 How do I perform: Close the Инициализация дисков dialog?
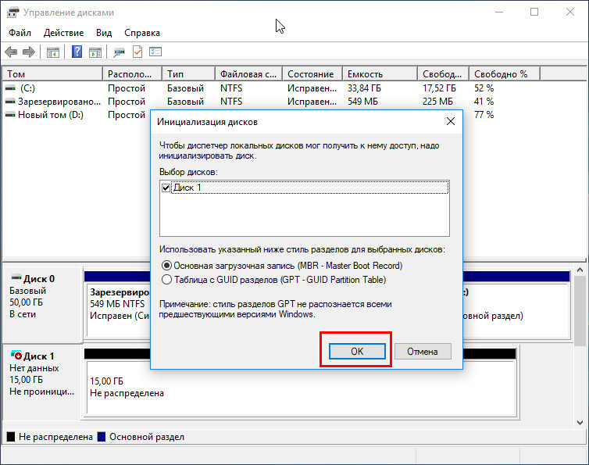[x=451, y=121]
